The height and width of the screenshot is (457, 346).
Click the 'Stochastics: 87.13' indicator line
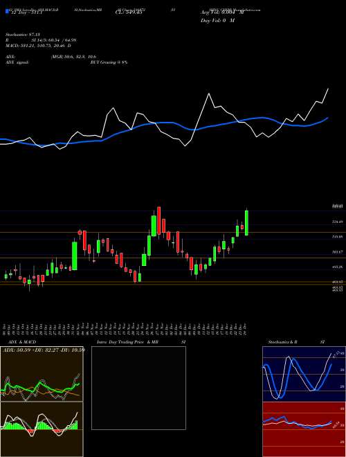coord(23,35)
